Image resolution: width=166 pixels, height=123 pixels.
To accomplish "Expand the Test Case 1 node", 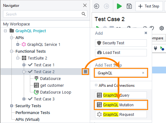I will coord(24,65).
